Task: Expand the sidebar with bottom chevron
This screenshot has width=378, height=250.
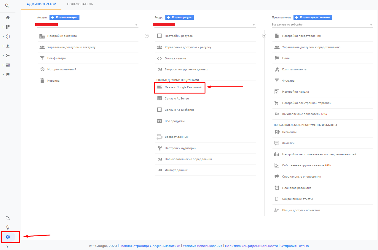Action: pos(7,247)
